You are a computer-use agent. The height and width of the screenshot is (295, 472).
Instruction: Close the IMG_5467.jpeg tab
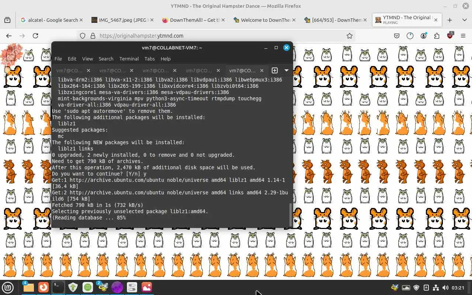152,20
